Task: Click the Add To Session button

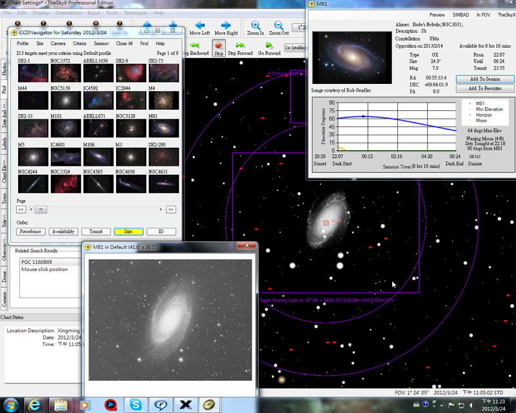Action: point(484,79)
